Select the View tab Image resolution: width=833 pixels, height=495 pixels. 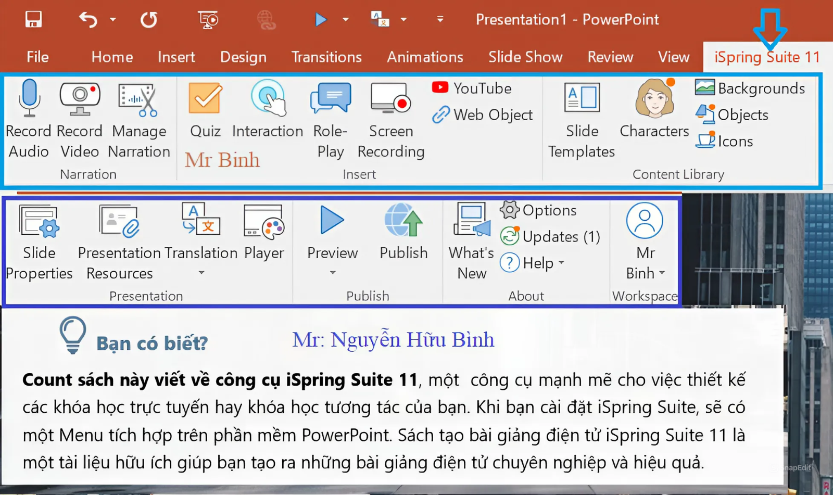click(x=674, y=57)
